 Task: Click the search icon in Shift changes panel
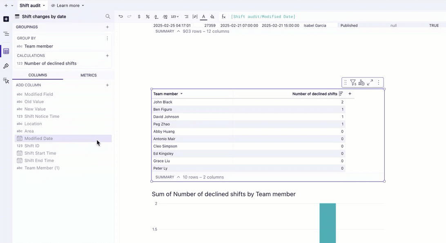click(107, 16)
